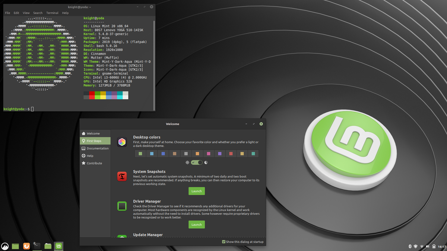Open the Firefox browser from the panel
The height and width of the screenshot is (251, 447).
tap(26, 246)
